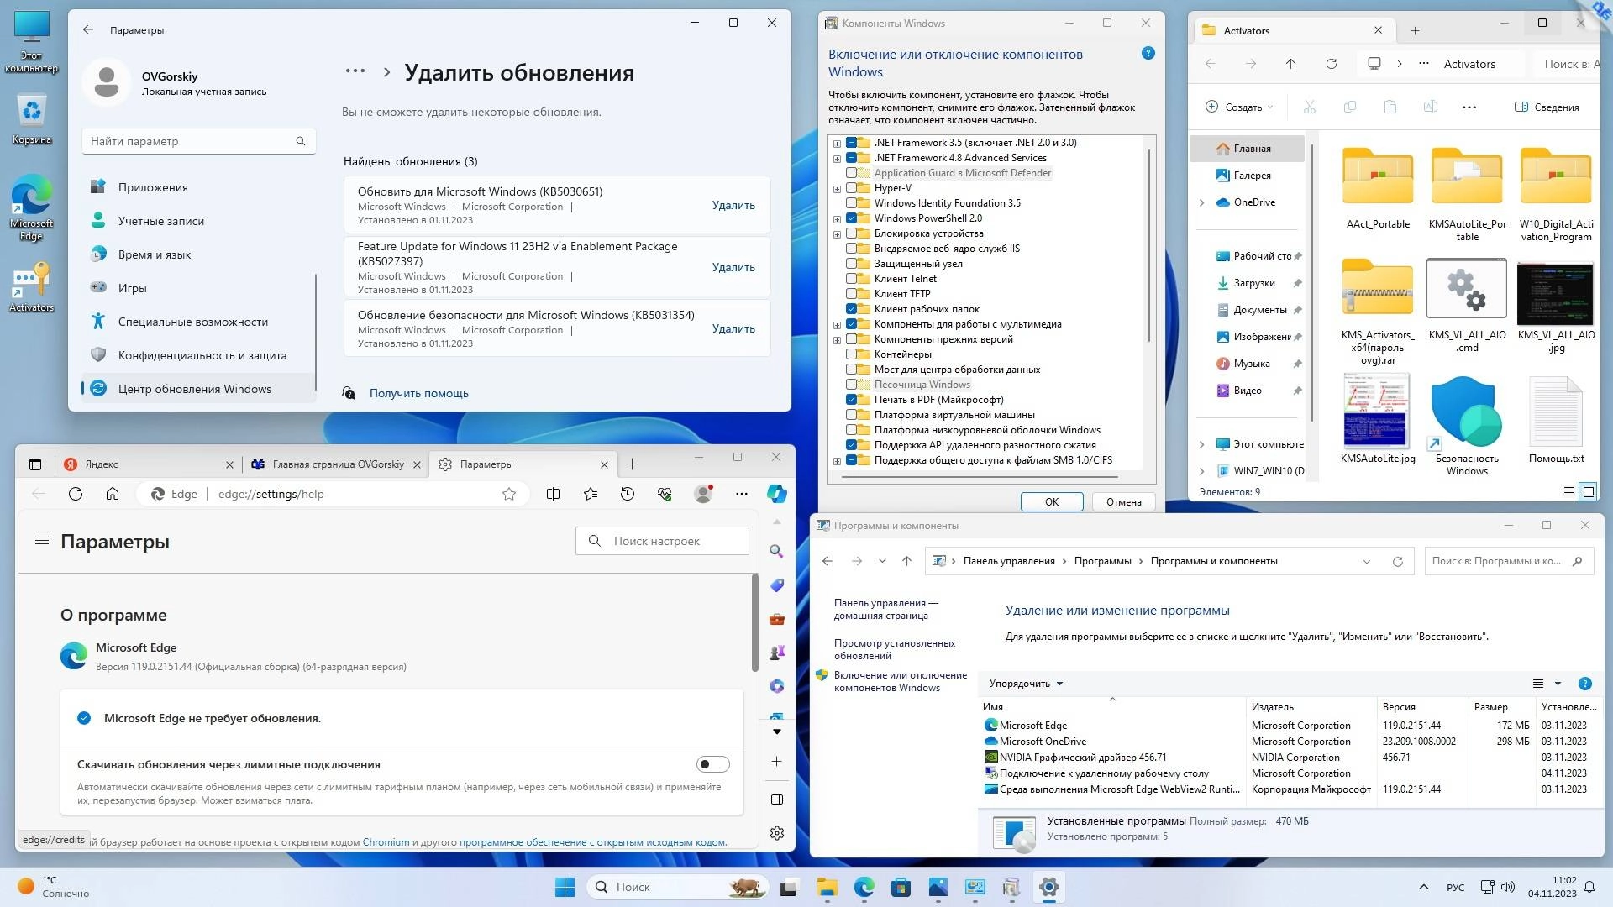The width and height of the screenshot is (1613, 907).
Task: Open Edge settings hamburger menu
Action: pyautogui.click(x=41, y=541)
